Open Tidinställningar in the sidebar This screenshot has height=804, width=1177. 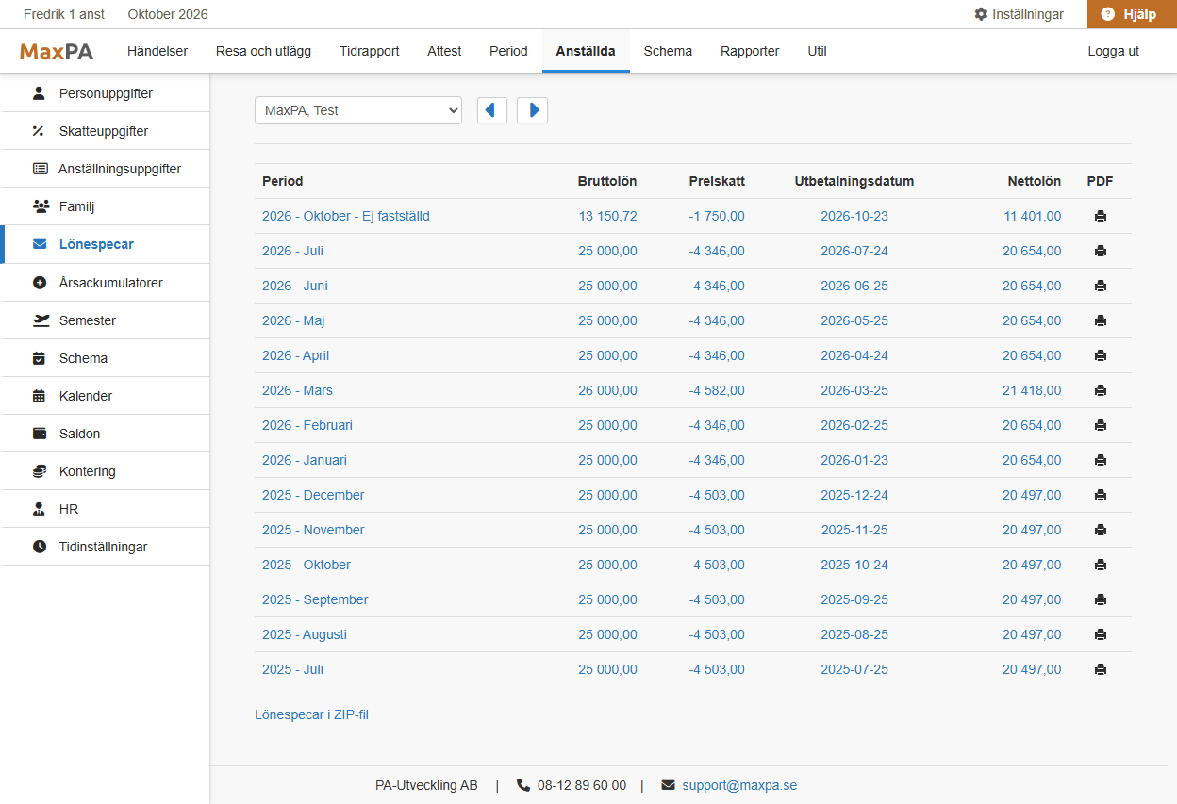point(105,547)
